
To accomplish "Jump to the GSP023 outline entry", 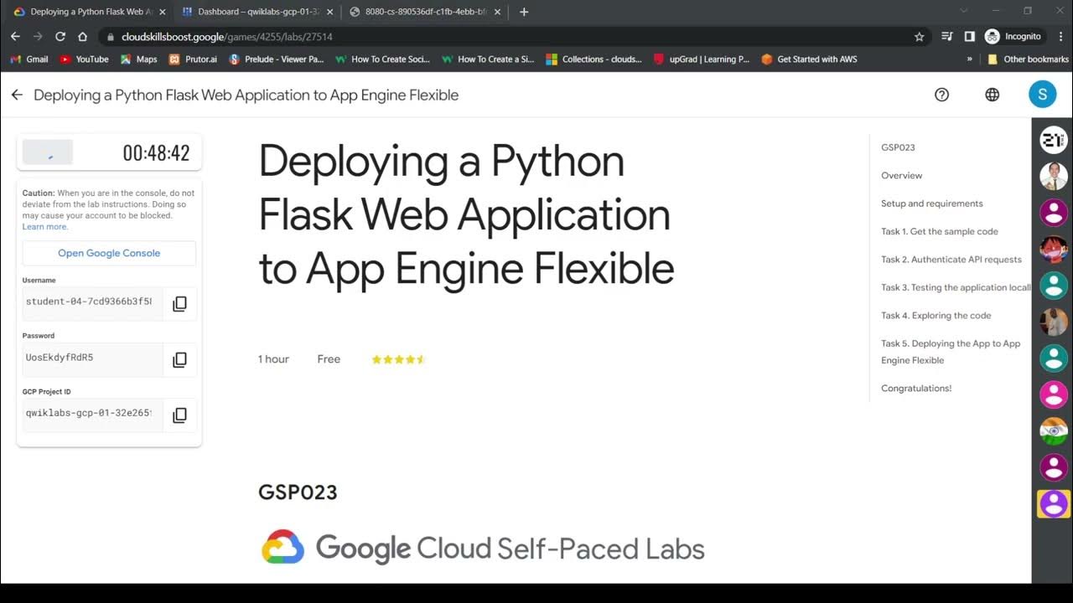I will [898, 147].
